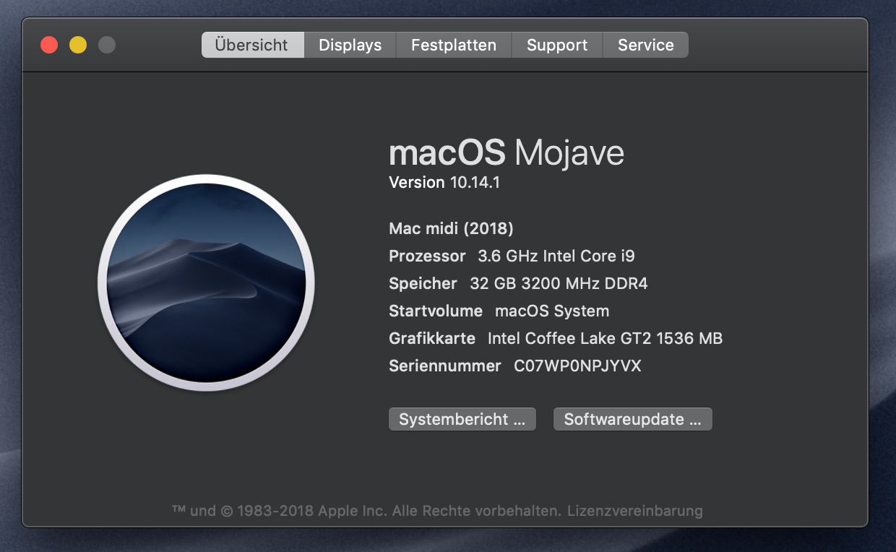Select the serial number C07WP0NPJYVX

tap(577, 366)
